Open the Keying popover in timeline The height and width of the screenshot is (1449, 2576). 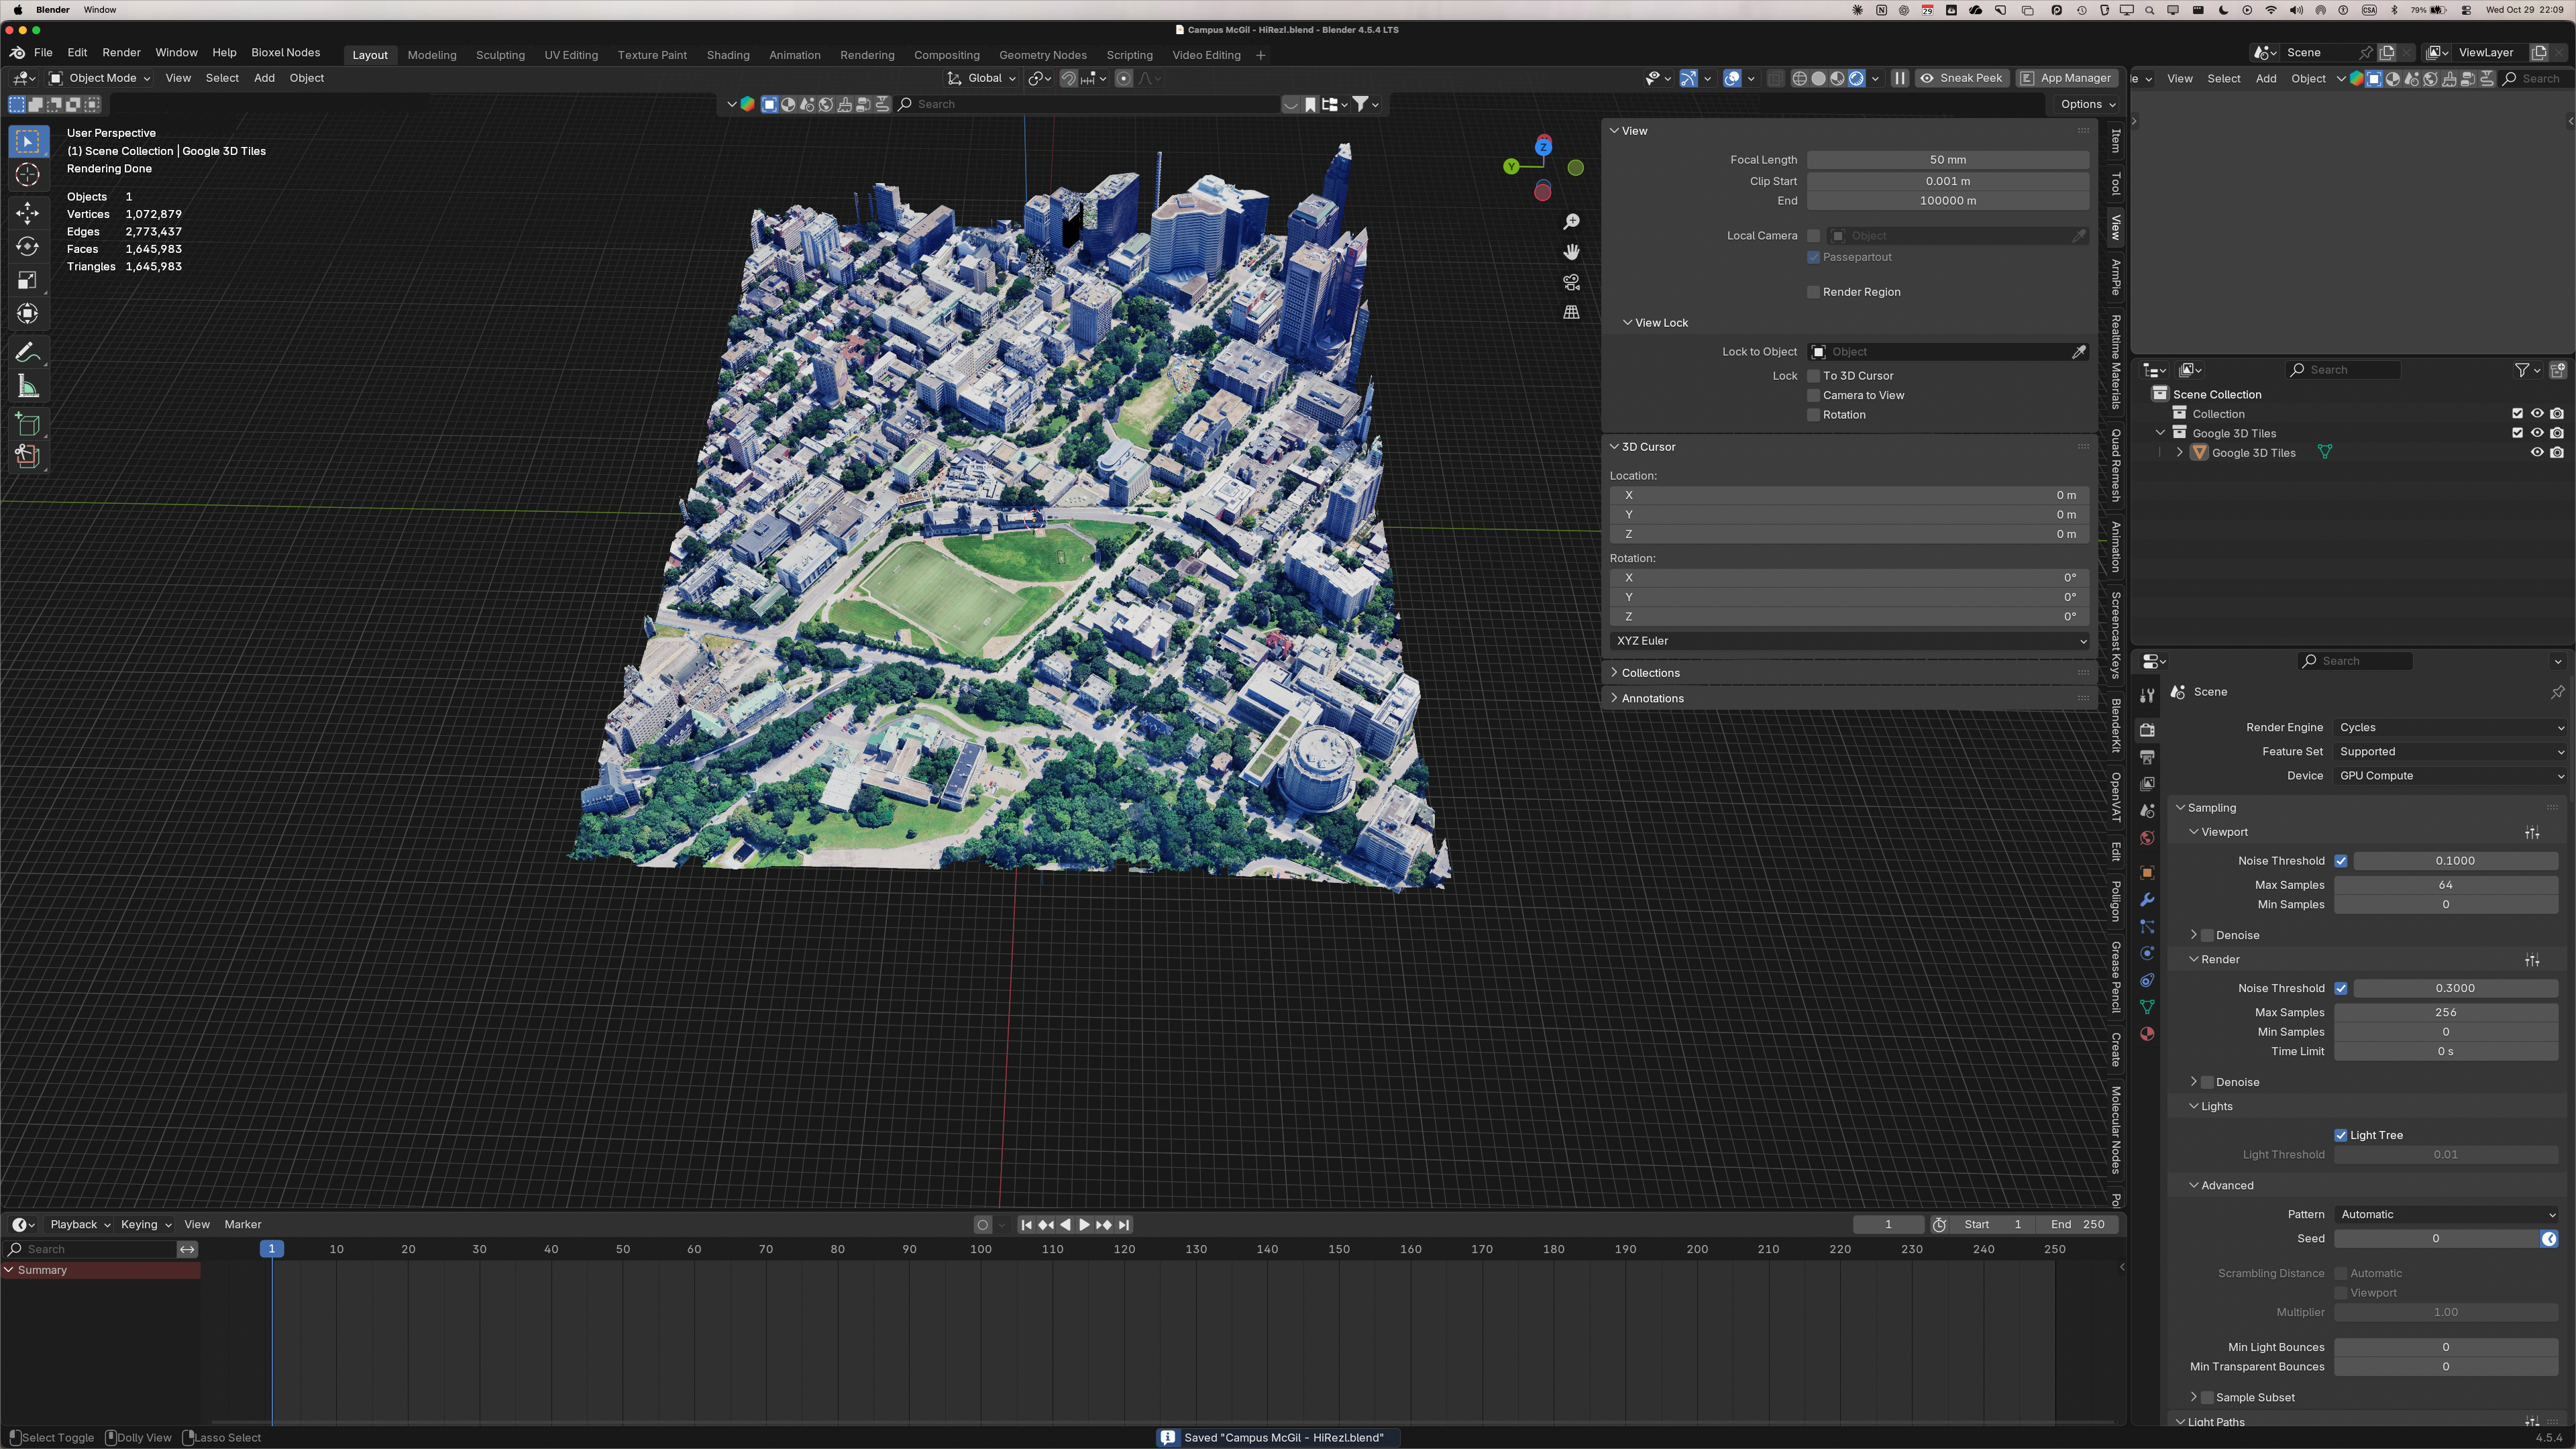tap(145, 1225)
